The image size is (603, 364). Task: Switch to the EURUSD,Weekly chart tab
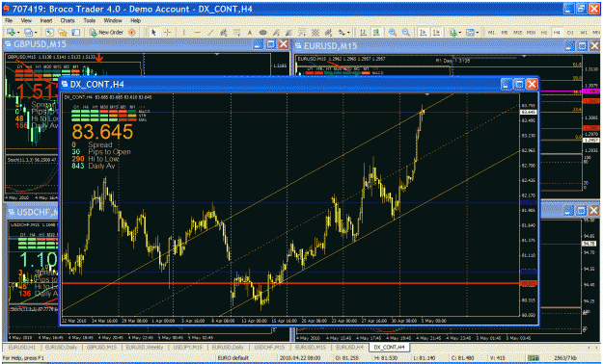(145, 348)
